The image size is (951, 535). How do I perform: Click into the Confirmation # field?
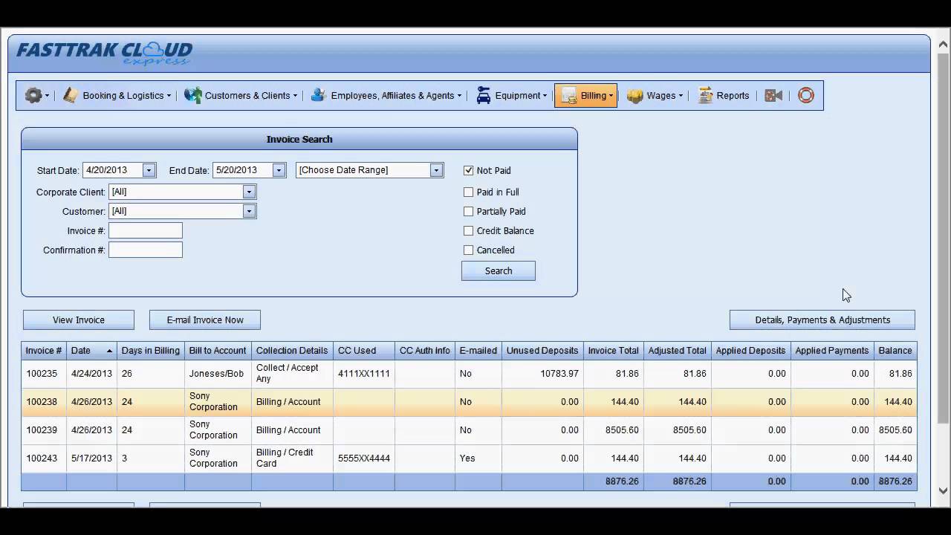tap(146, 250)
